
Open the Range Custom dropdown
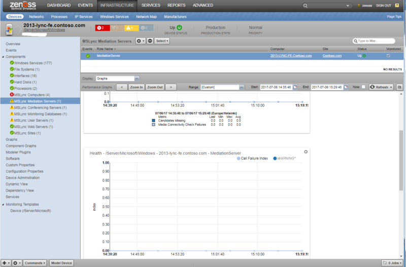222,87
